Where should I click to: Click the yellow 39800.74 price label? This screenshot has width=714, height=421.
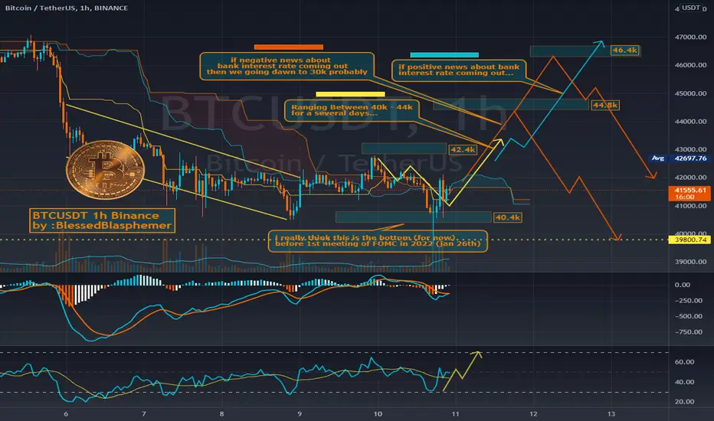pos(690,240)
